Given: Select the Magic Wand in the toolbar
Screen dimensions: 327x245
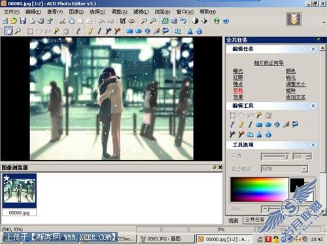Looking at the screenshot, I should tap(56, 31).
